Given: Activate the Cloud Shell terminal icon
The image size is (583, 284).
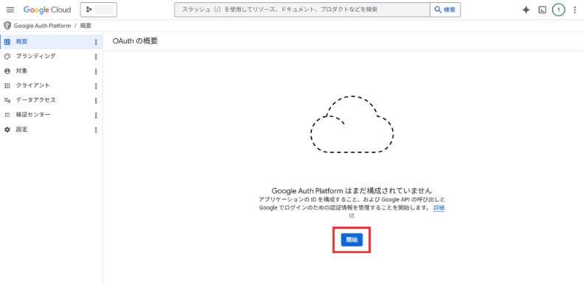Looking at the screenshot, I should pyautogui.click(x=542, y=10).
